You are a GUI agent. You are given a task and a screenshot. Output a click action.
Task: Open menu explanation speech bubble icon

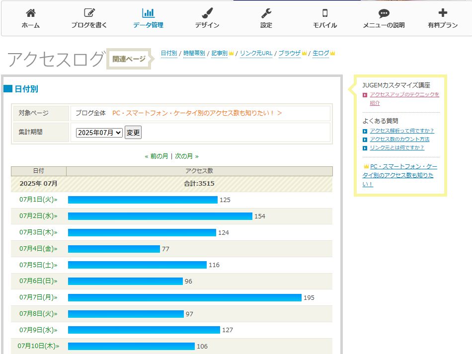click(x=384, y=13)
